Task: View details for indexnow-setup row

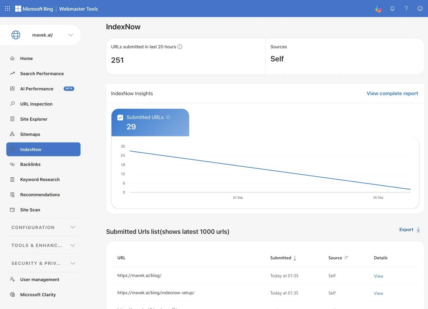Action: pos(379,293)
